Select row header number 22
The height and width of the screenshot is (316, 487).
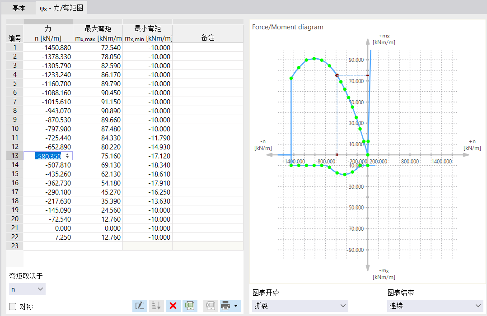14,237
